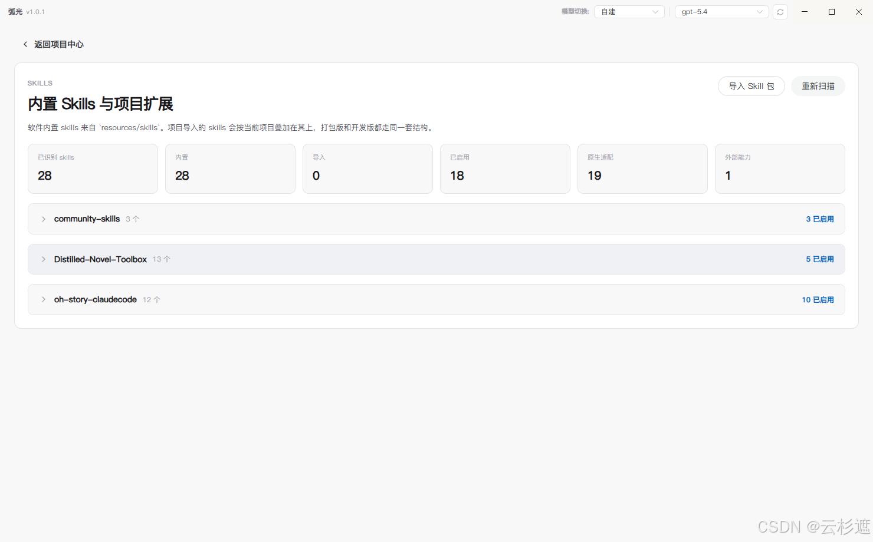Click the 3 个 count beside community-skills
This screenshot has width=873, height=542.
132,219
